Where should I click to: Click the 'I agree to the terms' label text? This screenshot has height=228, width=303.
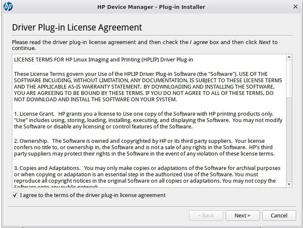click(93, 195)
